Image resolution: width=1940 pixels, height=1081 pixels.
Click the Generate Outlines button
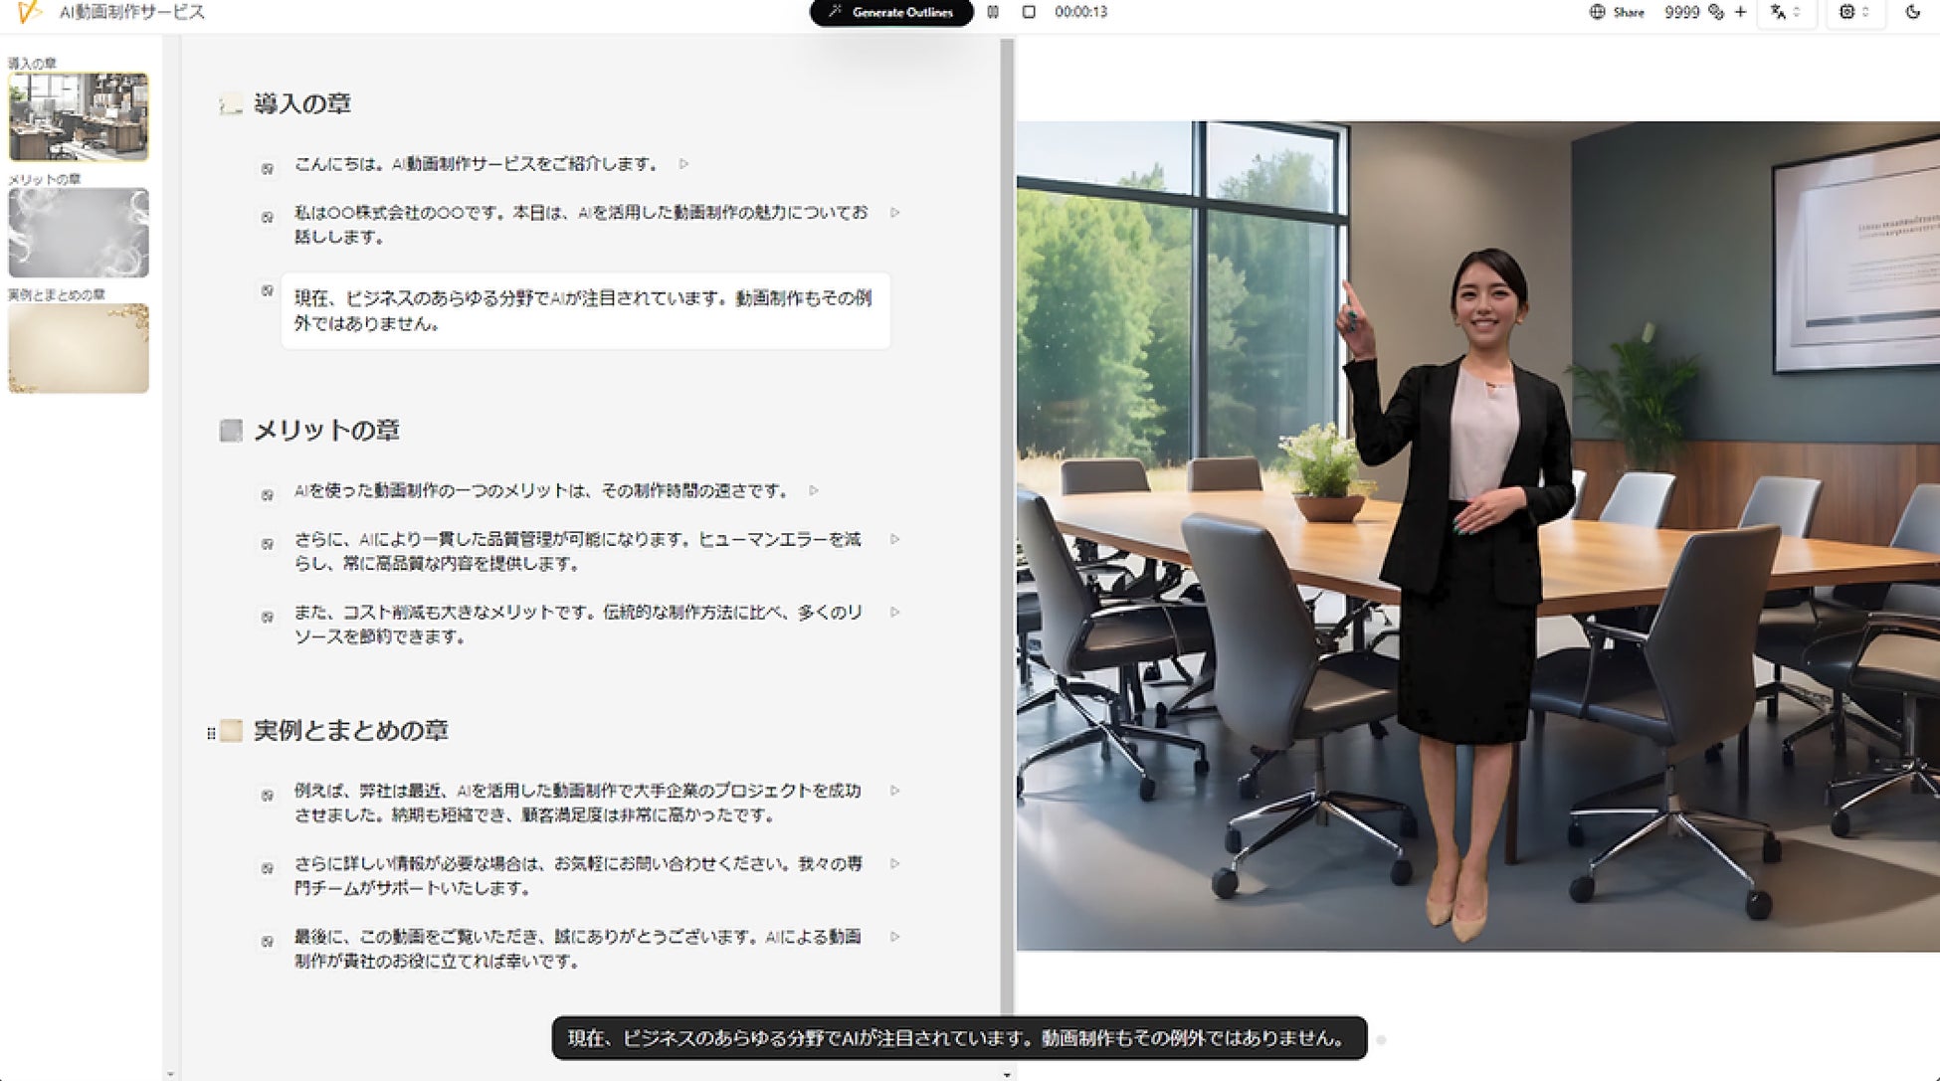point(890,12)
